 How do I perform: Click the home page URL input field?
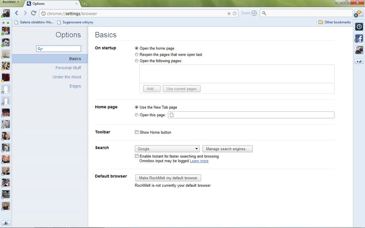[x=251, y=115]
